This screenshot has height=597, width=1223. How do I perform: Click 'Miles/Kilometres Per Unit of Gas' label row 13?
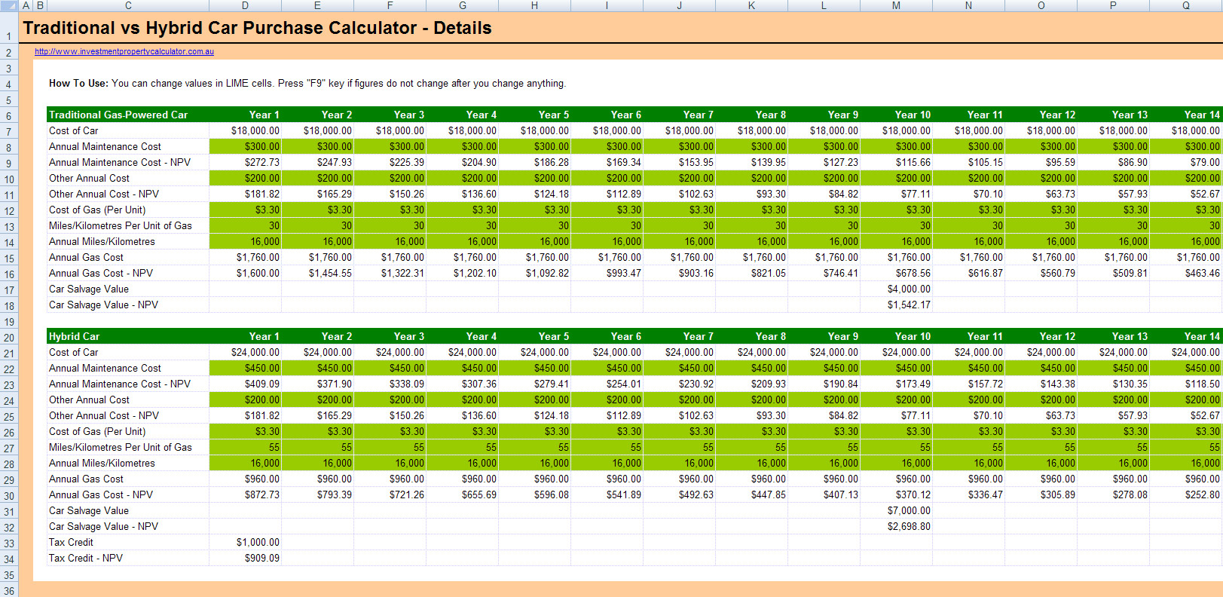[x=121, y=225]
